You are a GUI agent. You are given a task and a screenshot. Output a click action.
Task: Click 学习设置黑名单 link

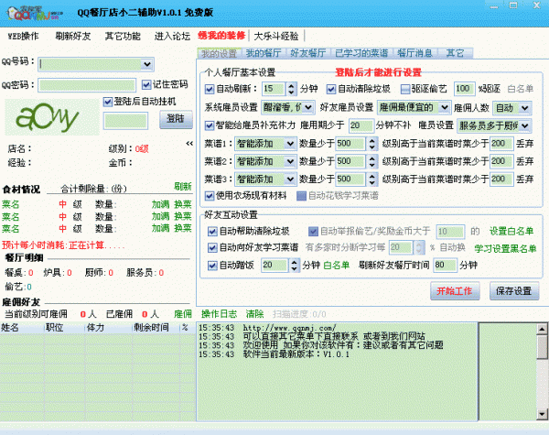click(x=506, y=248)
